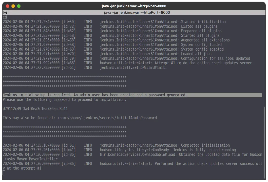The width and height of the screenshot is (268, 182).
Task: Click the password d79112c49f3a4f0ea3c1ea786ead3b11
Action: coord(35,109)
